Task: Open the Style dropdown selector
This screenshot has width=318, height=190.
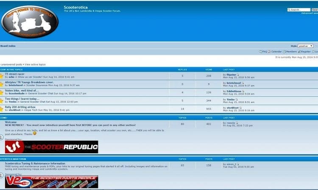Action: click(305, 46)
